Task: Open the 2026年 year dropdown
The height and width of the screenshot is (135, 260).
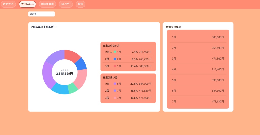Action: [41, 14]
